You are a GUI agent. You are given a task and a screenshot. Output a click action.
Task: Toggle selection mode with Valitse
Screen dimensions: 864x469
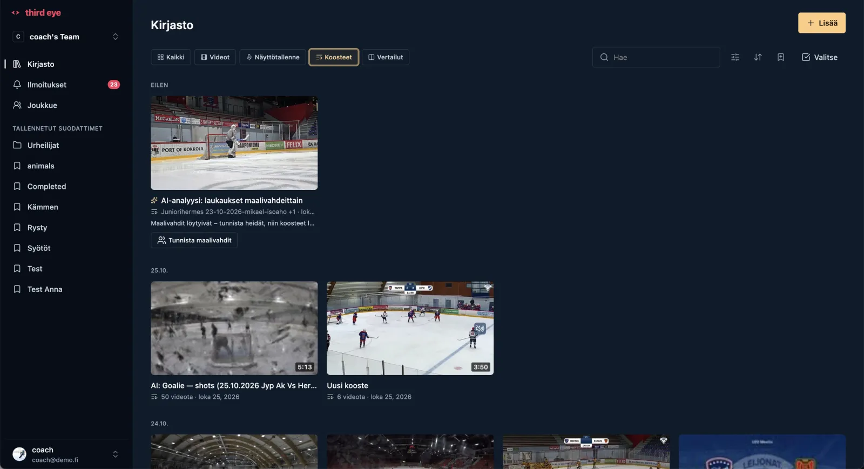point(820,57)
